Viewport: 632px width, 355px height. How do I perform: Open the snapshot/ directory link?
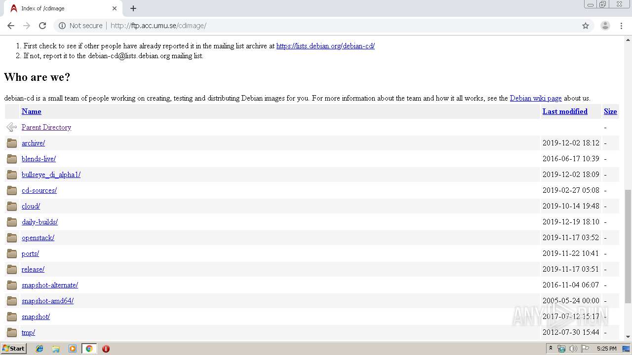(x=36, y=317)
